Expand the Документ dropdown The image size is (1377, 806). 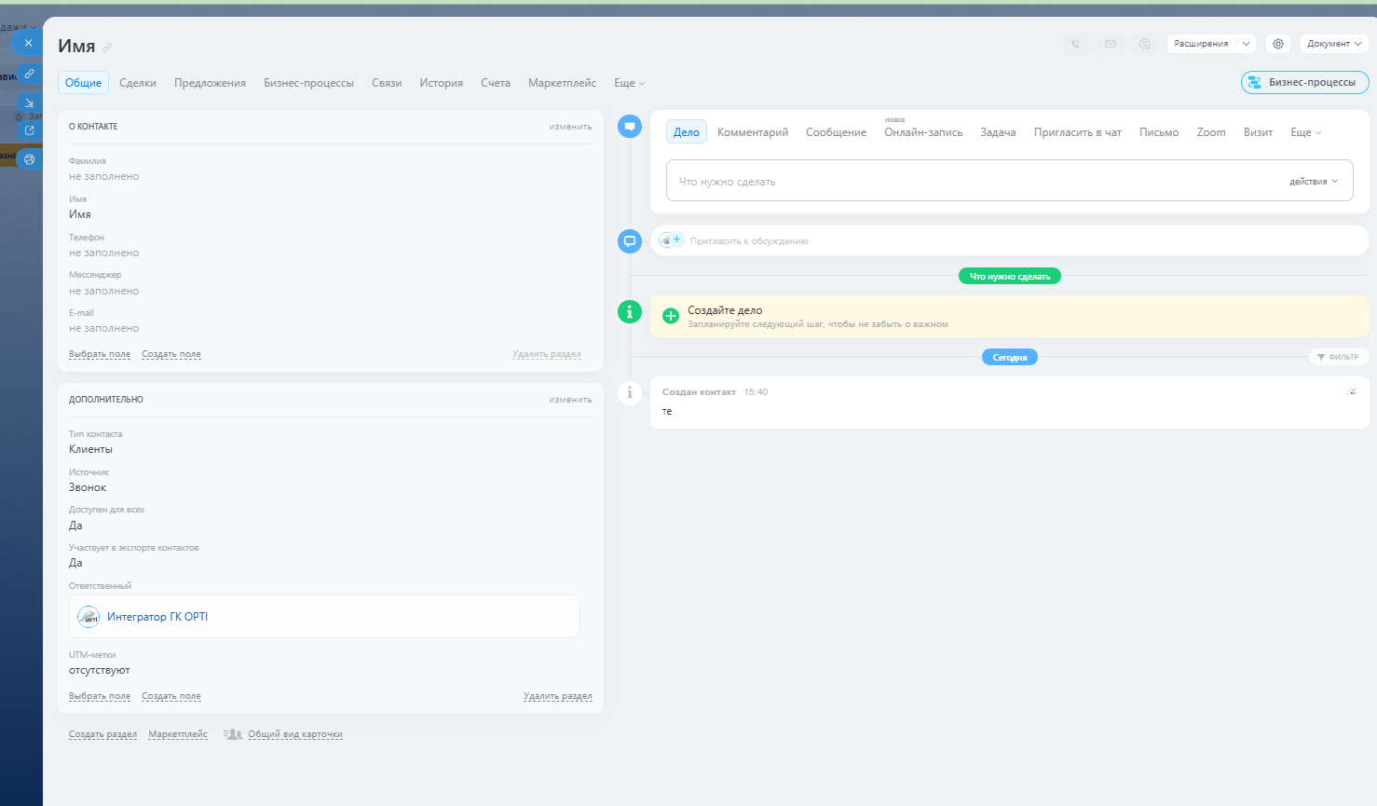[x=1334, y=44]
